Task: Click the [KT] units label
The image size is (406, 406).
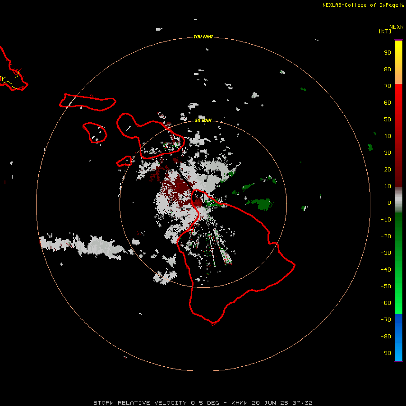Action: click(385, 31)
